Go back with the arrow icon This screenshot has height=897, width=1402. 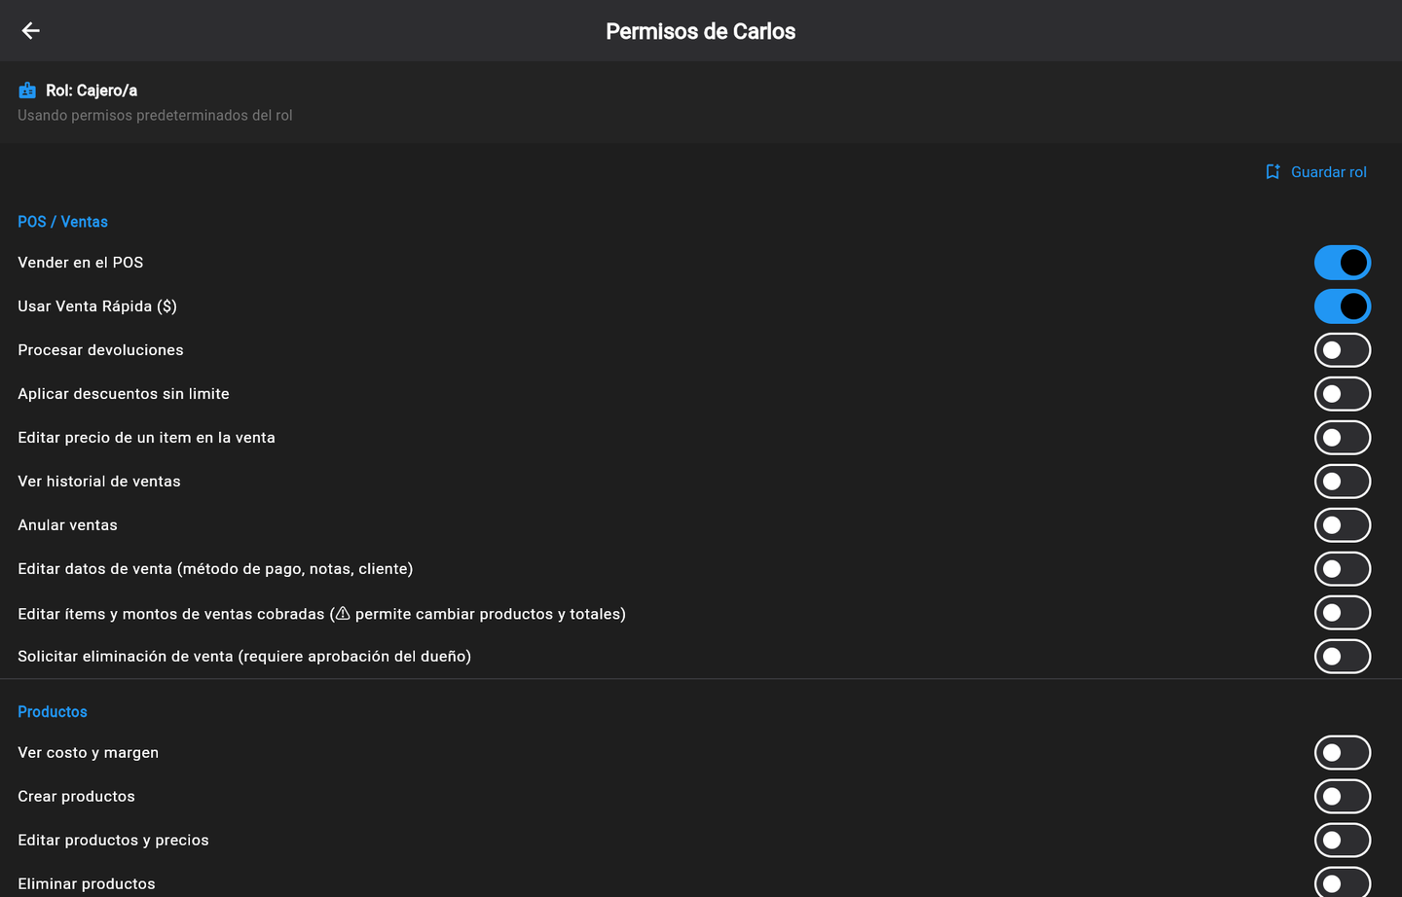pyautogui.click(x=31, y=31)
